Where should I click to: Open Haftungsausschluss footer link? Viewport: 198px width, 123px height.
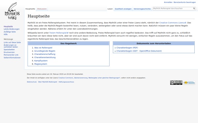[66, 82]
